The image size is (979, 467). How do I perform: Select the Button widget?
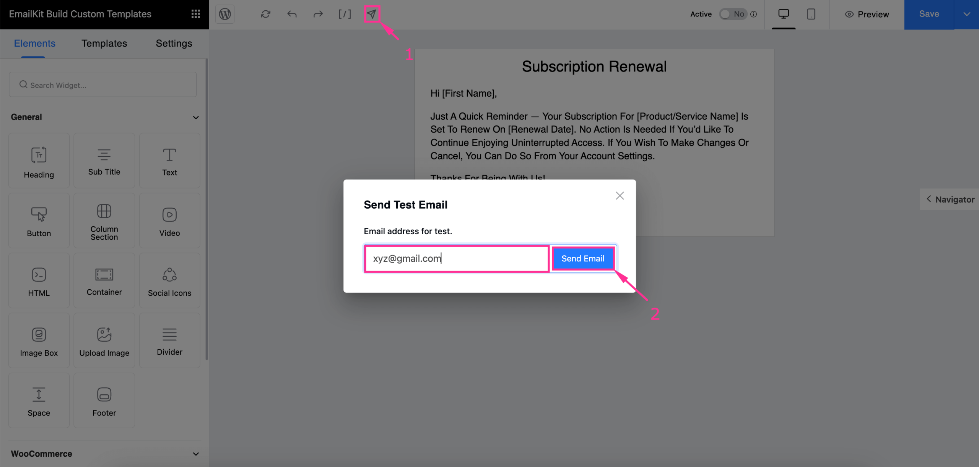(39, 221)
